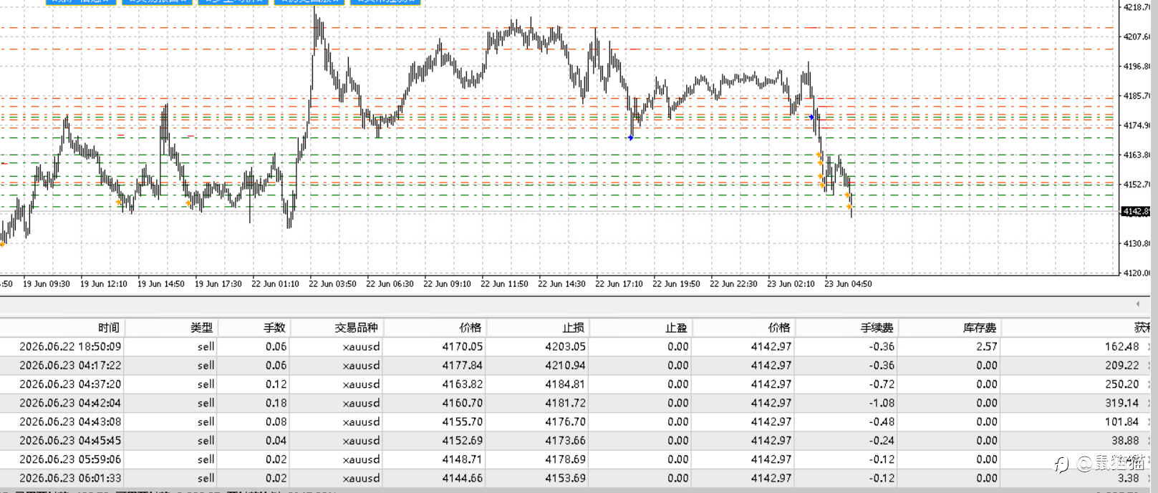Select the order opened 2026.06.23 04:42:04
This screenshot has height=493, width=1158.
click(x=575, y=403)
